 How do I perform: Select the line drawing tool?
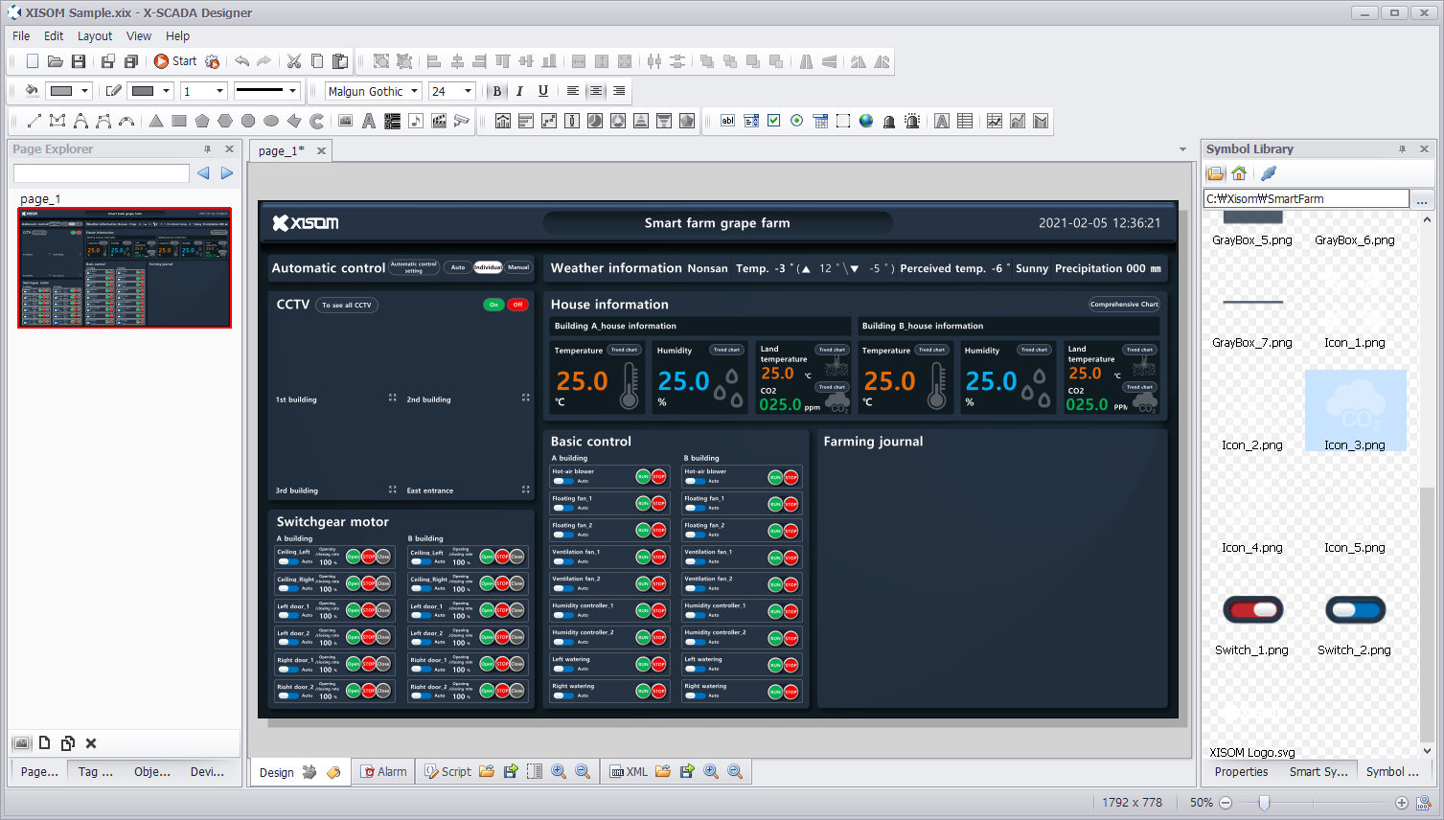[x=34, y=121]
